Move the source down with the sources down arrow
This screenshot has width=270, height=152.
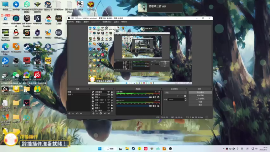[x=109, y=113]
